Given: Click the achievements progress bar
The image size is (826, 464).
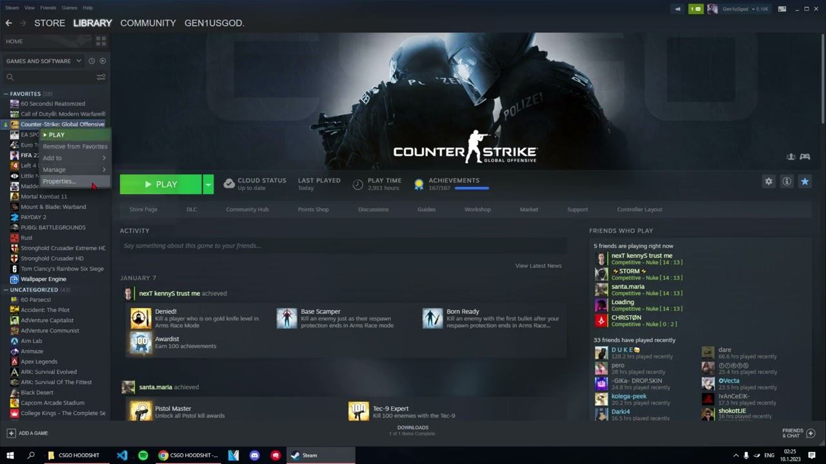Looking at the screenshot, I should pos(472,189).
